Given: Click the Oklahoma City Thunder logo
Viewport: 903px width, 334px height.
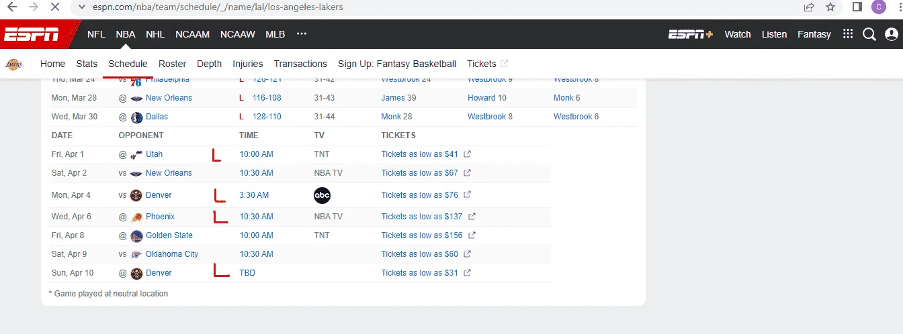Looking at the screenshot, I should click(x=136, y=254).
